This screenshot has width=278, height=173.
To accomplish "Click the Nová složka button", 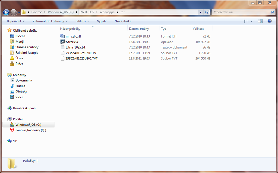I will click(123, 21).
